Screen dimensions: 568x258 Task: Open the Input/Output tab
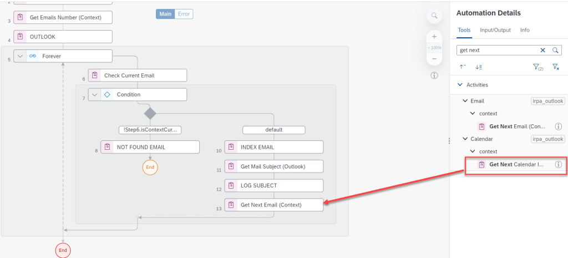495,30
